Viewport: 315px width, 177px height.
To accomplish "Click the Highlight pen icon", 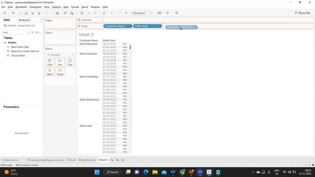I will click(104, 13).
